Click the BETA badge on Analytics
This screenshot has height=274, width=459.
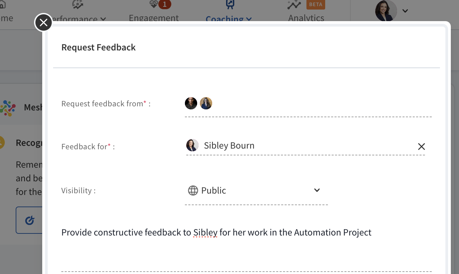[316, 4]
